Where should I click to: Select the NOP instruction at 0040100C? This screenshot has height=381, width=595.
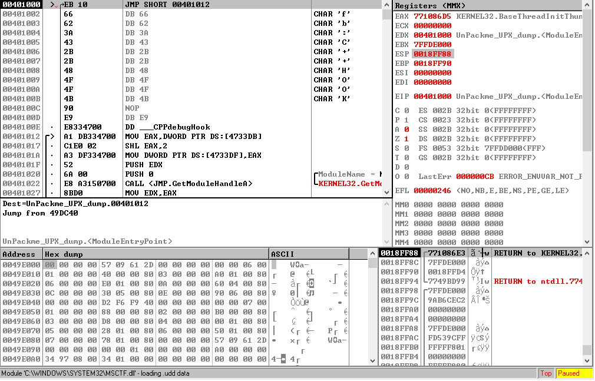pos(133,108)
